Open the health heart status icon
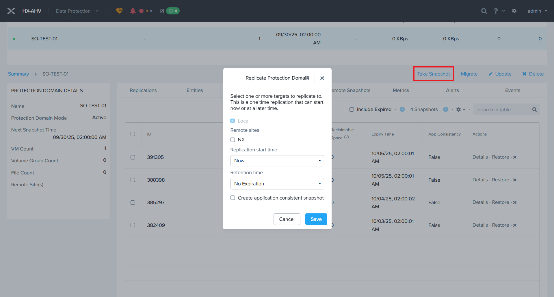554x297 pixels. tap(119, 11)
